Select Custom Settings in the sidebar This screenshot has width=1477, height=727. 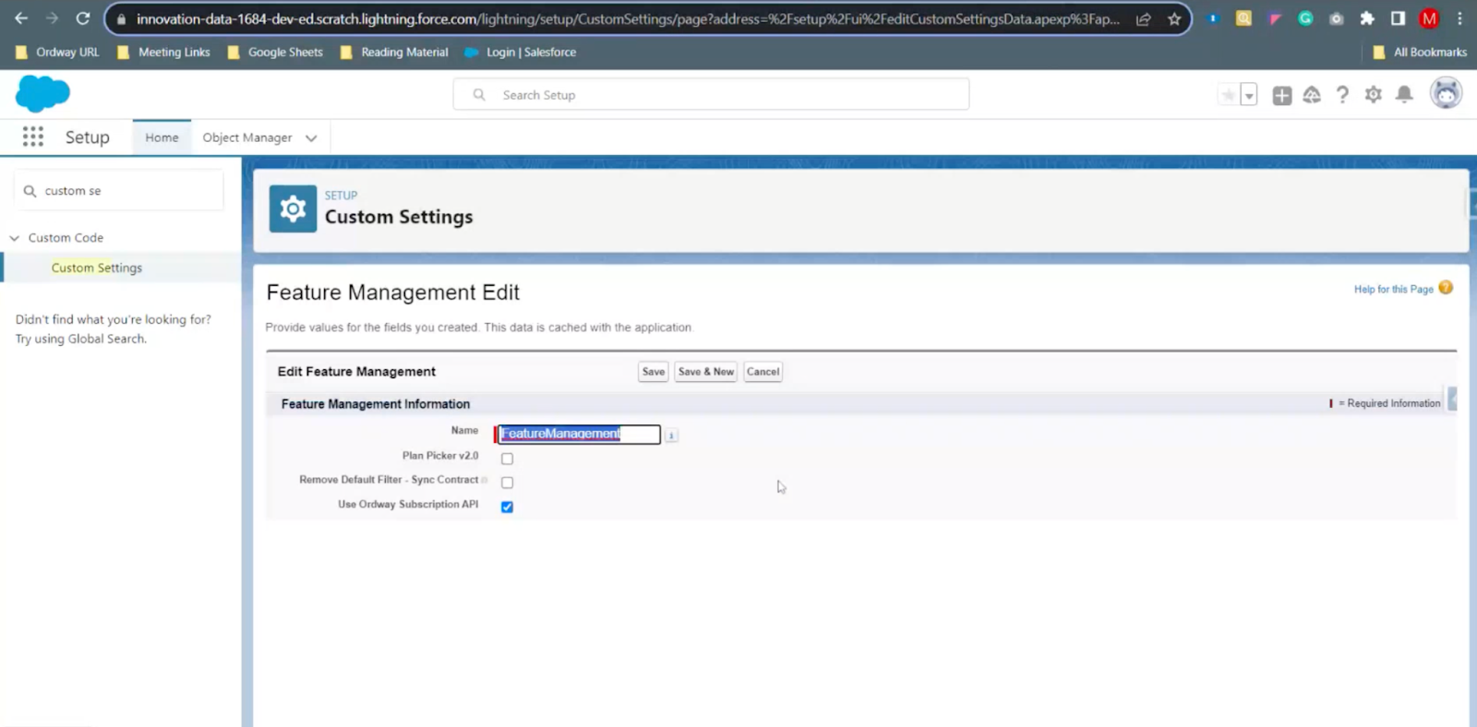(x=96, y=268)
